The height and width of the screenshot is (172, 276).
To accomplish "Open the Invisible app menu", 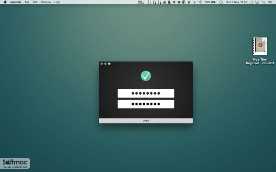I will pos(16,2).
